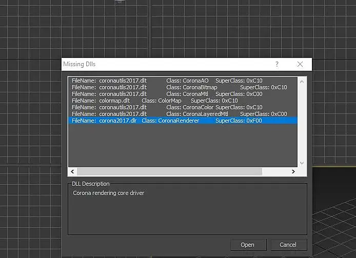The height and width of the screenshot is (258, 356).
Task: Click the horizontal scrollbar thumb
Action: coord(170,171)
